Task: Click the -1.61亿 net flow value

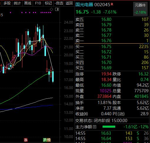Action: (x=131, y=127)
